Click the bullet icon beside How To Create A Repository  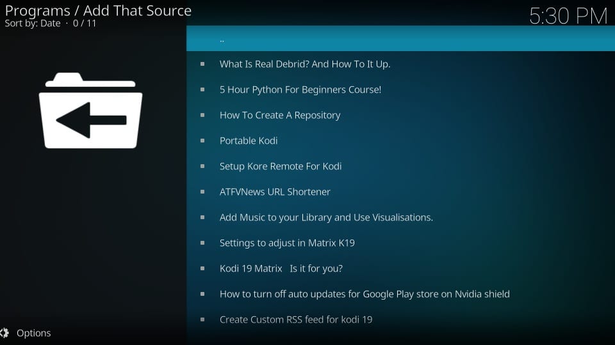(x=202, y=115)
